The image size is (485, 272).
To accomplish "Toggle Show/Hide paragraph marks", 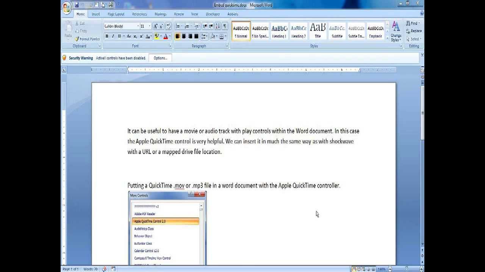I will pyautogui.click(x=225, y=26).
